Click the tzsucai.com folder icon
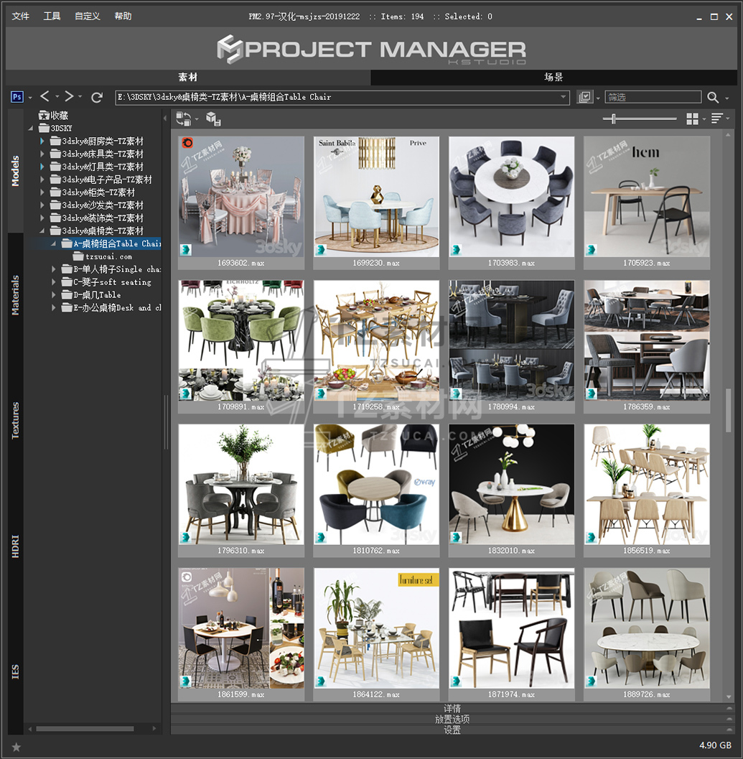The width and height of the screenshot is (743, 759). (78, 256)
